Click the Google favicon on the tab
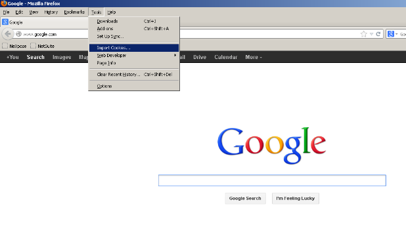The width and height of the screenshot is (406, 240). (5, 22)
